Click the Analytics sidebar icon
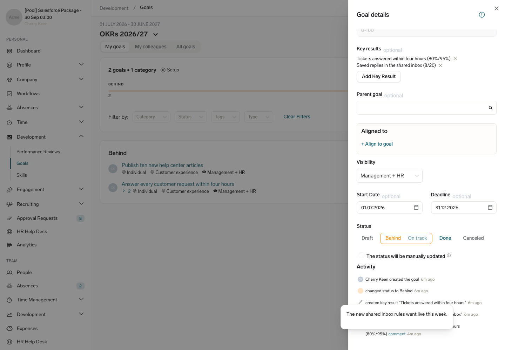This screenshot has width=505, height=350. 9,245
